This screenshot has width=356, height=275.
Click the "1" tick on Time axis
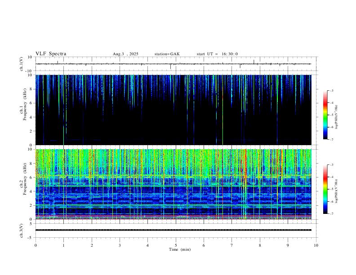tap(63, 245)
